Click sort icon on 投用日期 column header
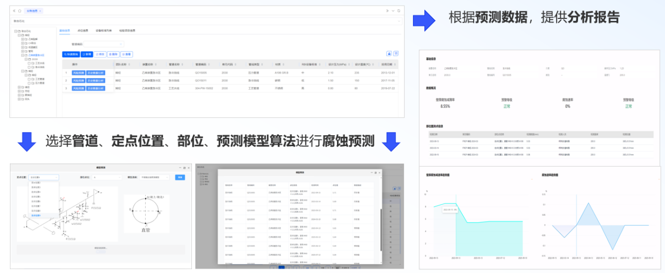Image resolution: width=665 pixels, height=273 pixels. [x=395, y=64]
